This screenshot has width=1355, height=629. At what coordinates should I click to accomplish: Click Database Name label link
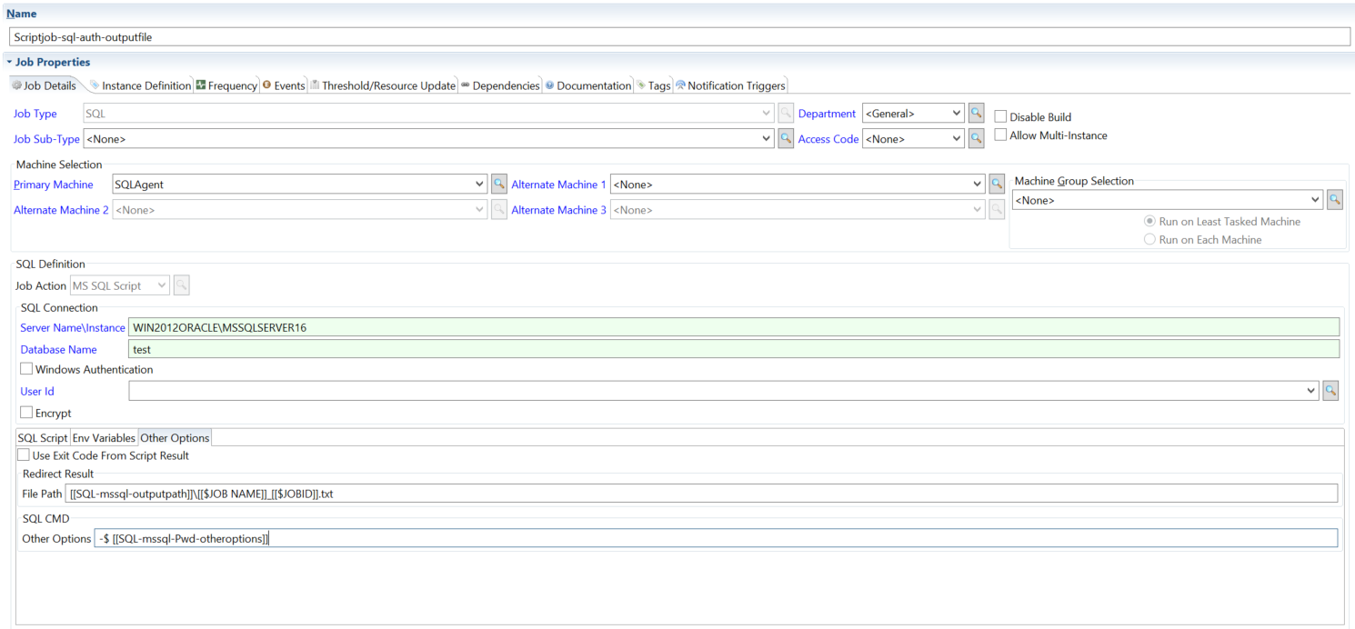click(58, 349)
